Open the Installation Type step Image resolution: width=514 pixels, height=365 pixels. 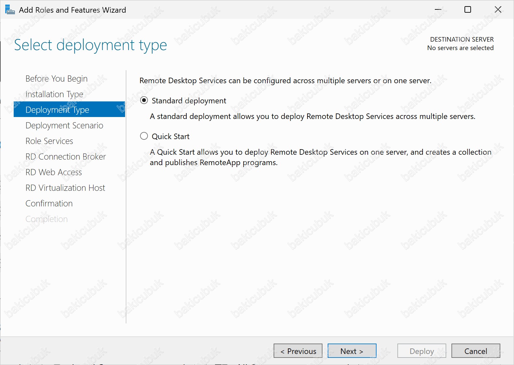(x=54, y=94)
